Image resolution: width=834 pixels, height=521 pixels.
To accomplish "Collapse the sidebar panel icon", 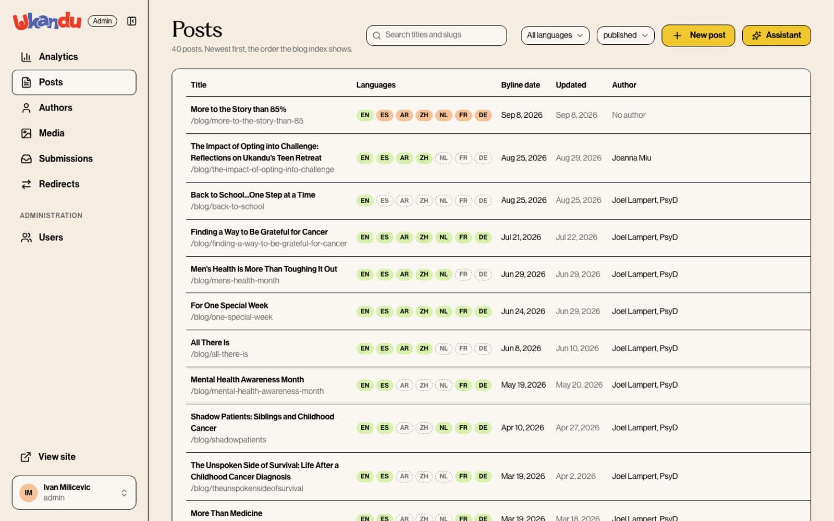I will tap(132, 21).
